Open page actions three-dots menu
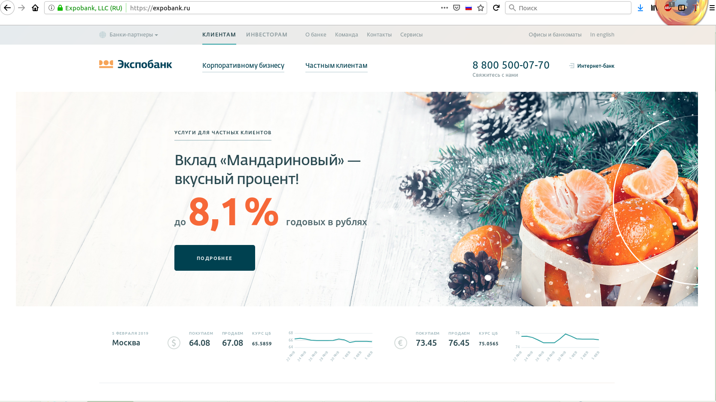716x402 pixels. [445, 8]
